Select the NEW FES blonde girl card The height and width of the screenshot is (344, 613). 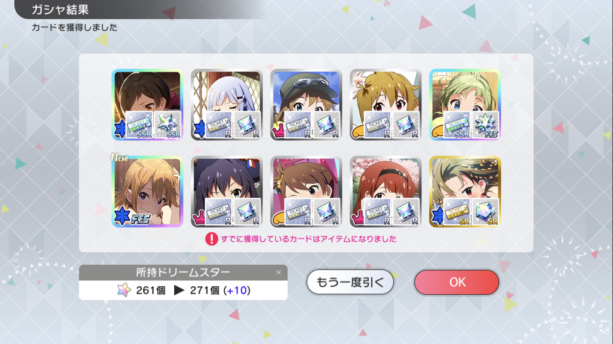[148, 191]
